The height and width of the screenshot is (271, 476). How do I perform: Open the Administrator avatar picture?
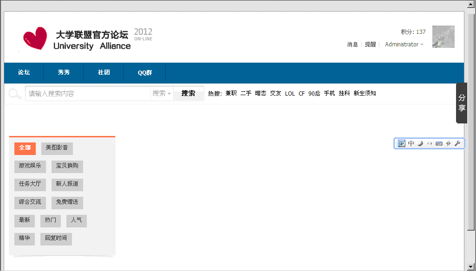tap(443, 37)
